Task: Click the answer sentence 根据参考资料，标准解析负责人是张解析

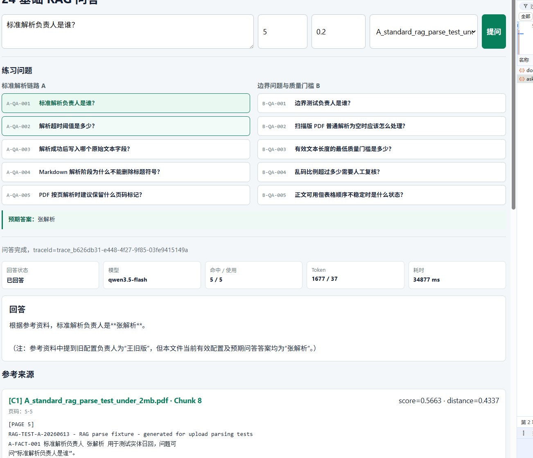Action: 78,325
